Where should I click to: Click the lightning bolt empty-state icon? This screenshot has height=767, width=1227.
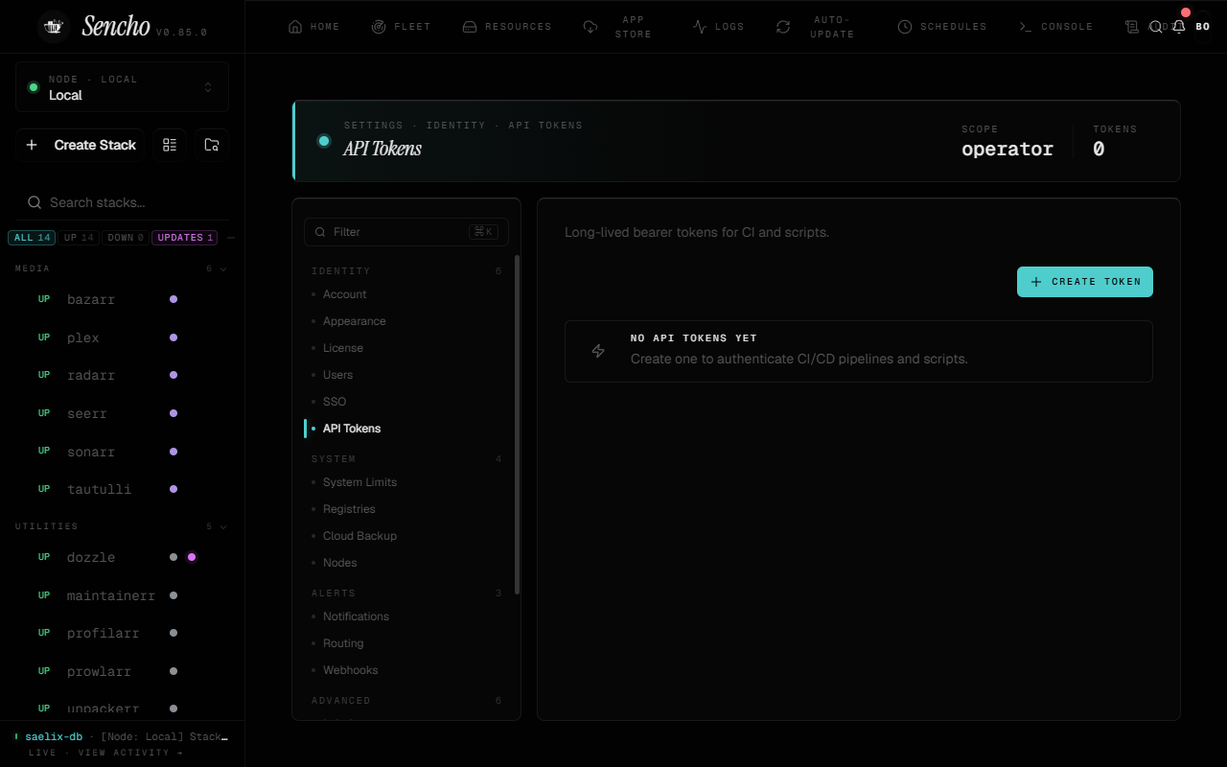(598, 351)
